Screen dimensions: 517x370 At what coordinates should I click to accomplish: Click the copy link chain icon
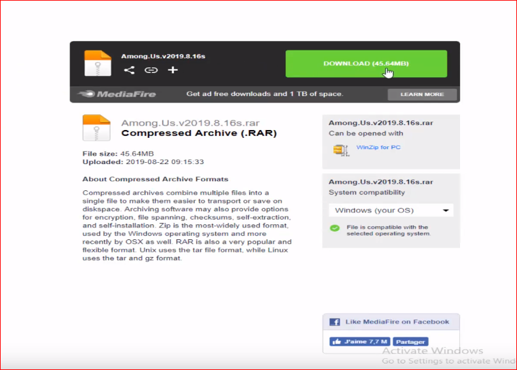[x=151, y=70]
